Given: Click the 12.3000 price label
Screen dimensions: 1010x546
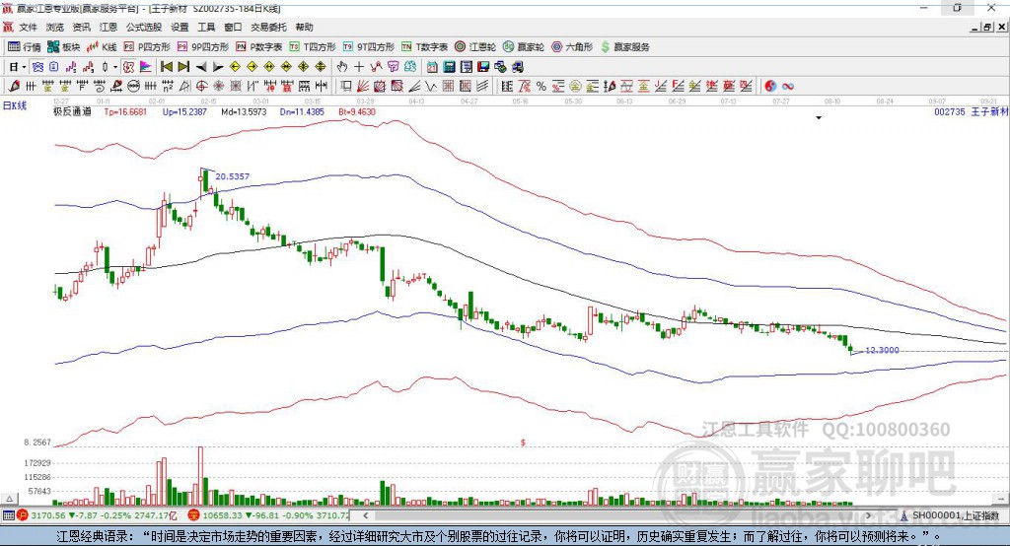Looking at the screenshot, I should [882, 350].
